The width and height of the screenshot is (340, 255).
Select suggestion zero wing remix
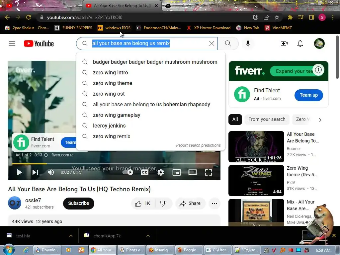click(x=151, y=136)
